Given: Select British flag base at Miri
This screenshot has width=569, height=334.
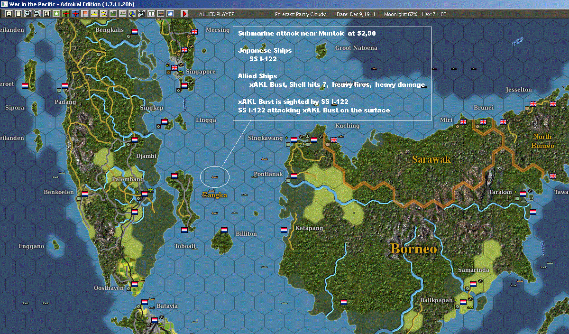Looking at the screenshot, I should (x=463, y=121).
